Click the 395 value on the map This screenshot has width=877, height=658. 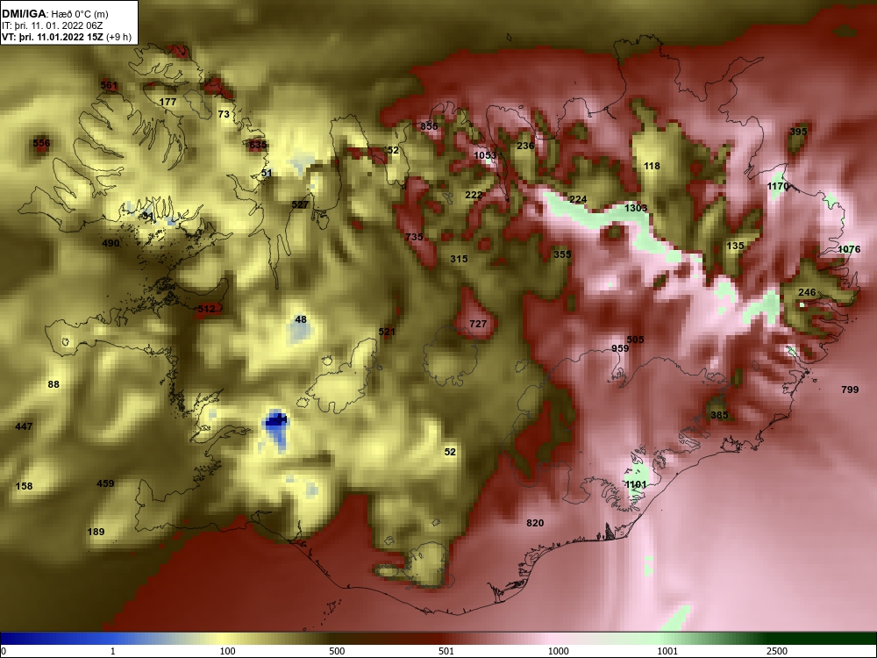pos(798,132)
